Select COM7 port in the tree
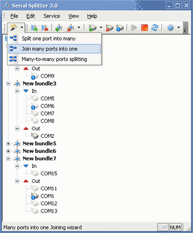This screenshot has height=233, width=193. [47, 113]
